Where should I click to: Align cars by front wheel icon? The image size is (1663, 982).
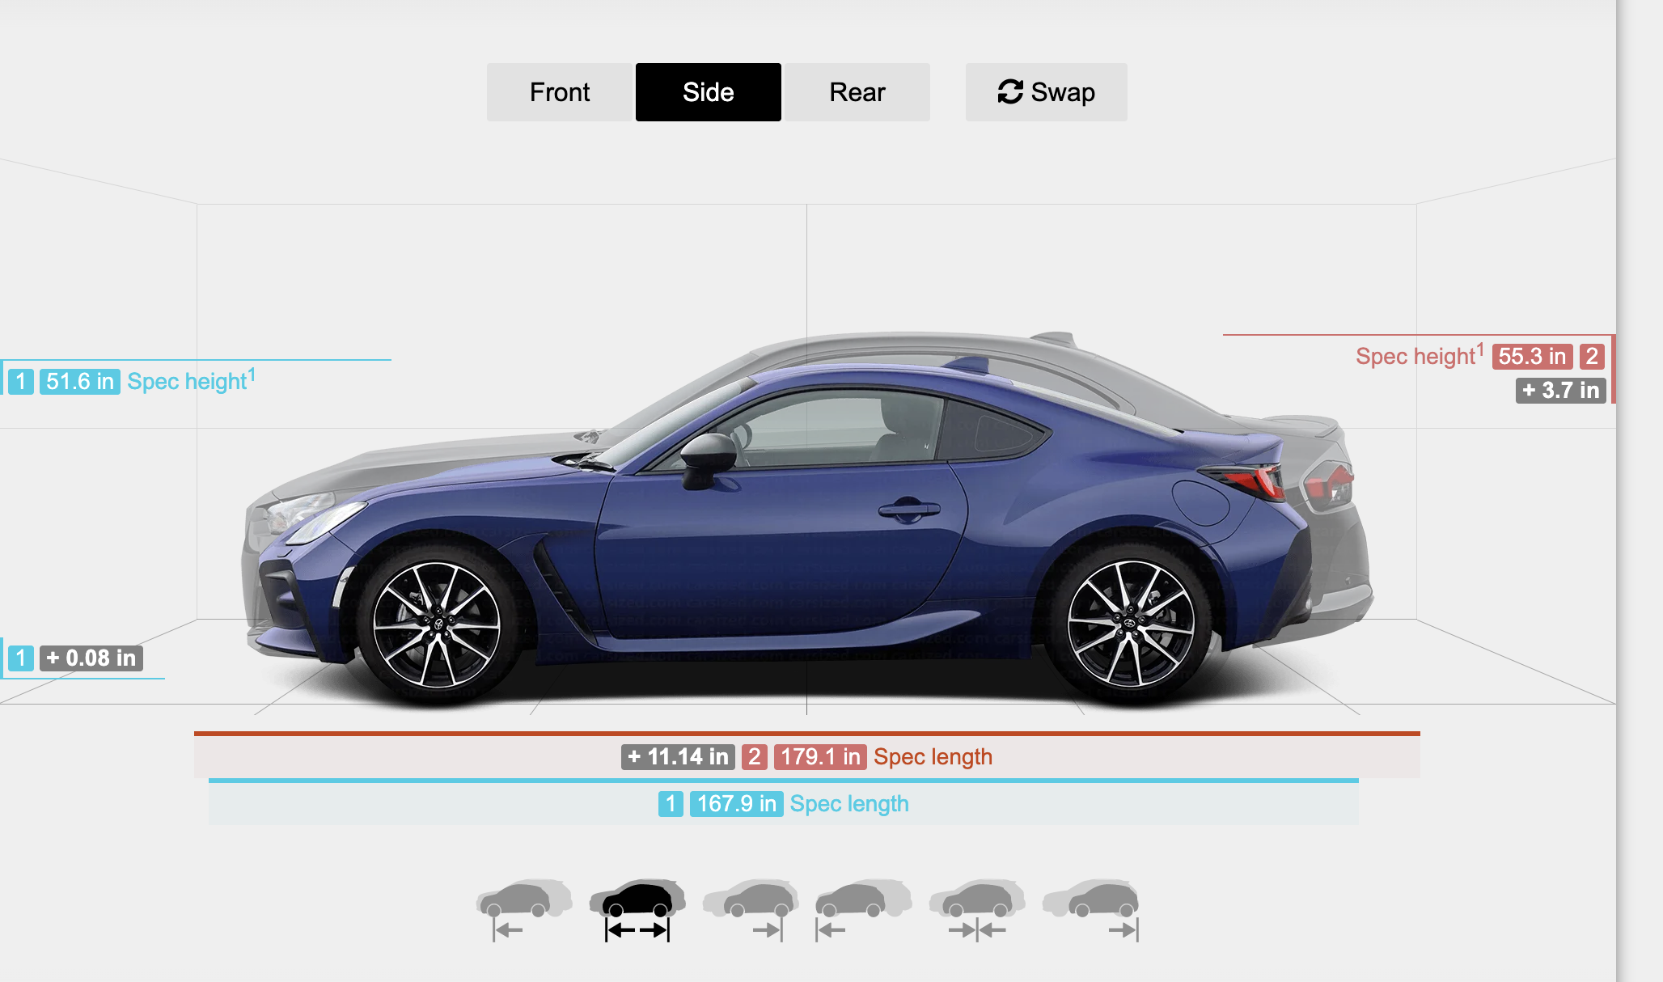523,910
